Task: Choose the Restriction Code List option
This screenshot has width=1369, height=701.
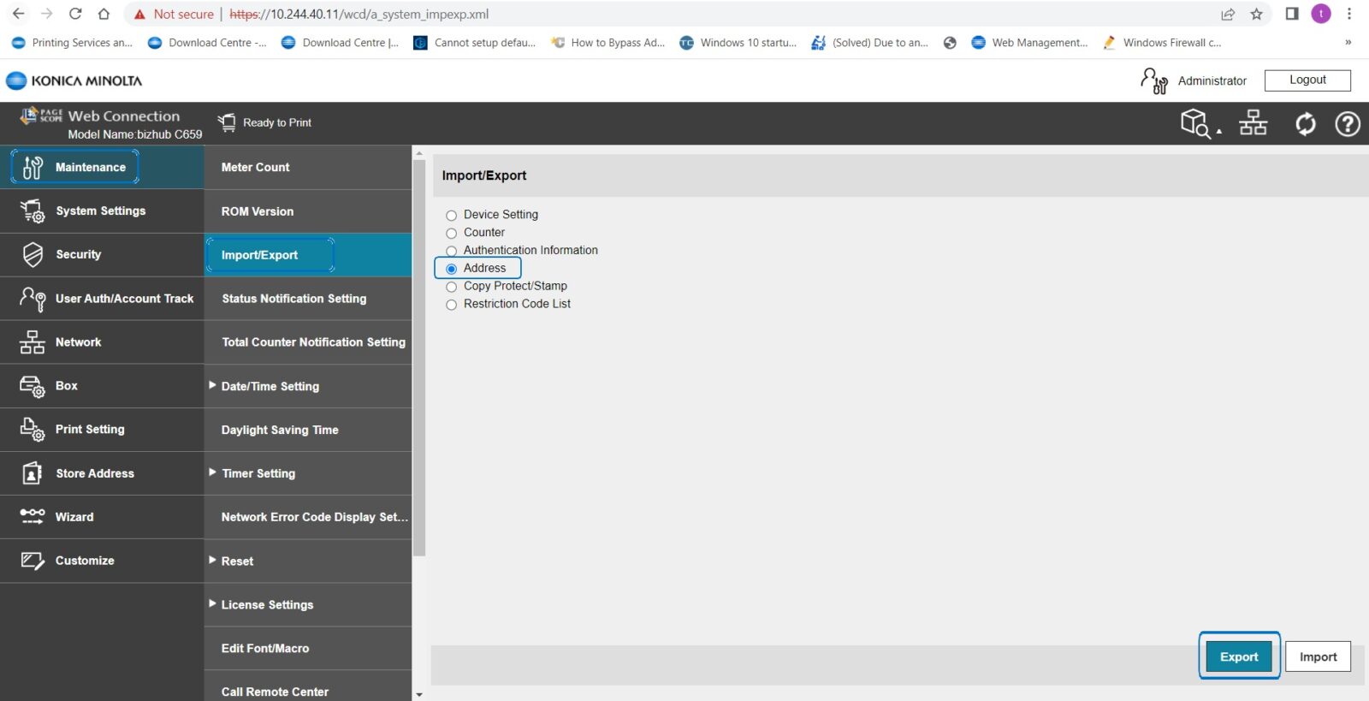Action: 452,305
